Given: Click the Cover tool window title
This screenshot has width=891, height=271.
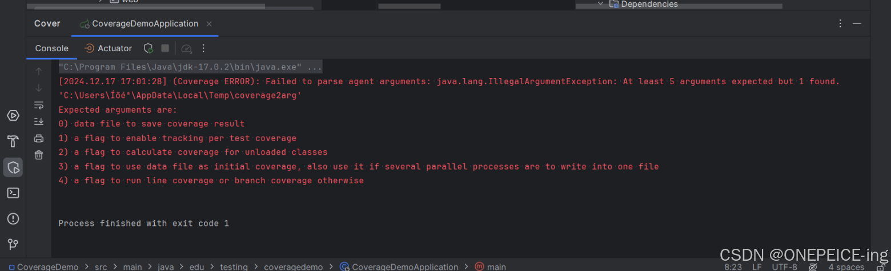Looking at the screenshot, I should pyautogui.click(x=47, y=24).
